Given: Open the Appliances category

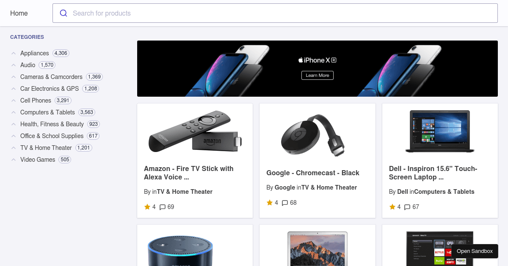Looking at the screenshot, I should tap(35, 53).
